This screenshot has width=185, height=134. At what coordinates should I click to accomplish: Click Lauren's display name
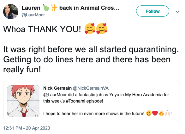(x=31, y=8)
